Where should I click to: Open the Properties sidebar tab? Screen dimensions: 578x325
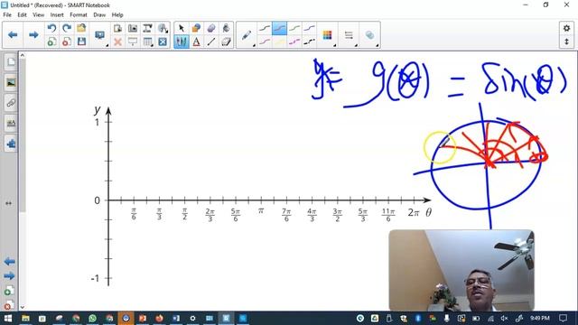(x=11, y=123)
